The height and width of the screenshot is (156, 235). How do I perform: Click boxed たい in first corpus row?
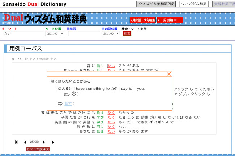111,66
